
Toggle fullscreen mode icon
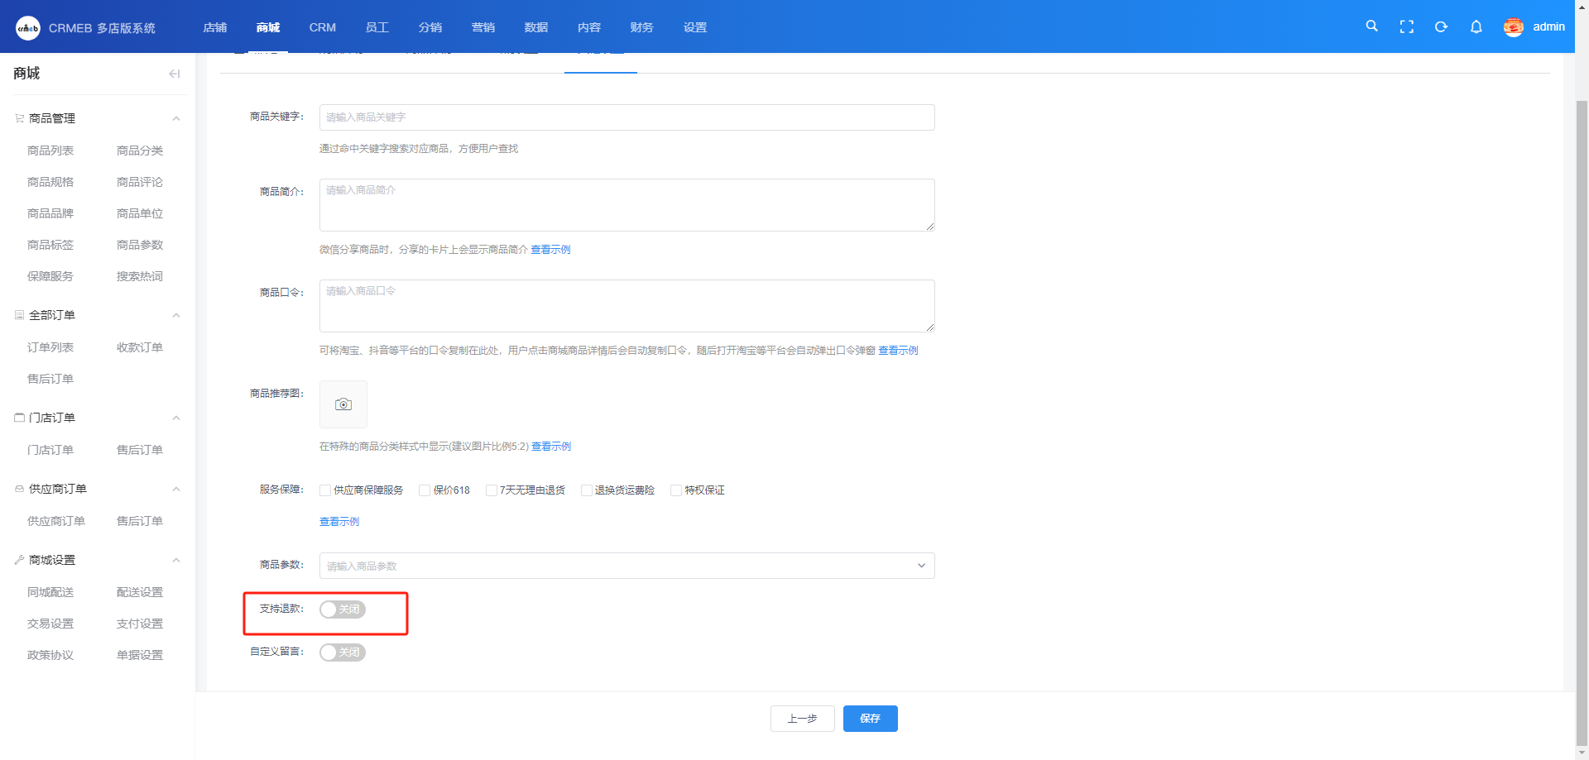pyautogui.click(x=1406, y=26)
